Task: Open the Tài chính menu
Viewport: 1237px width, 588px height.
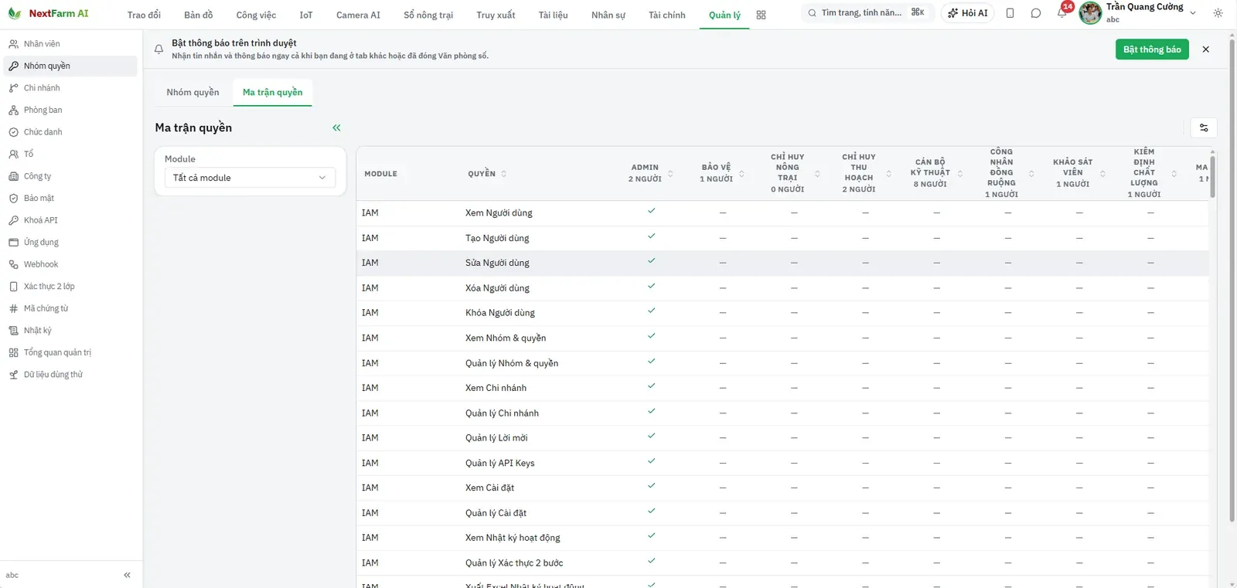Action: (x=666, y=15)
